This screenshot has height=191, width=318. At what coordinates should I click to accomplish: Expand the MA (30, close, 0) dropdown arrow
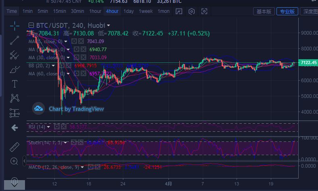[68, 58]
